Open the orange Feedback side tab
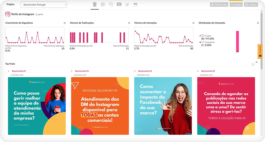 point(260,52)
